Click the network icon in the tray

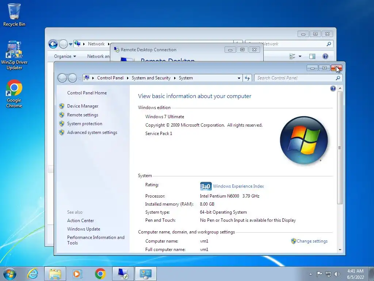pos(328,274)
